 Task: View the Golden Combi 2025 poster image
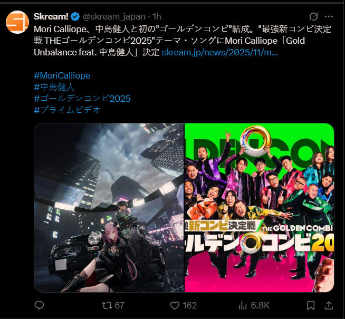tap(259, 208)
